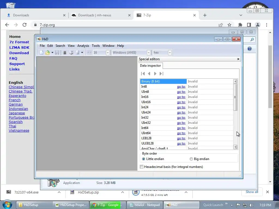Open newlol - Notepad from taskbar
This screenshot has height=209, width=279.
145,205
